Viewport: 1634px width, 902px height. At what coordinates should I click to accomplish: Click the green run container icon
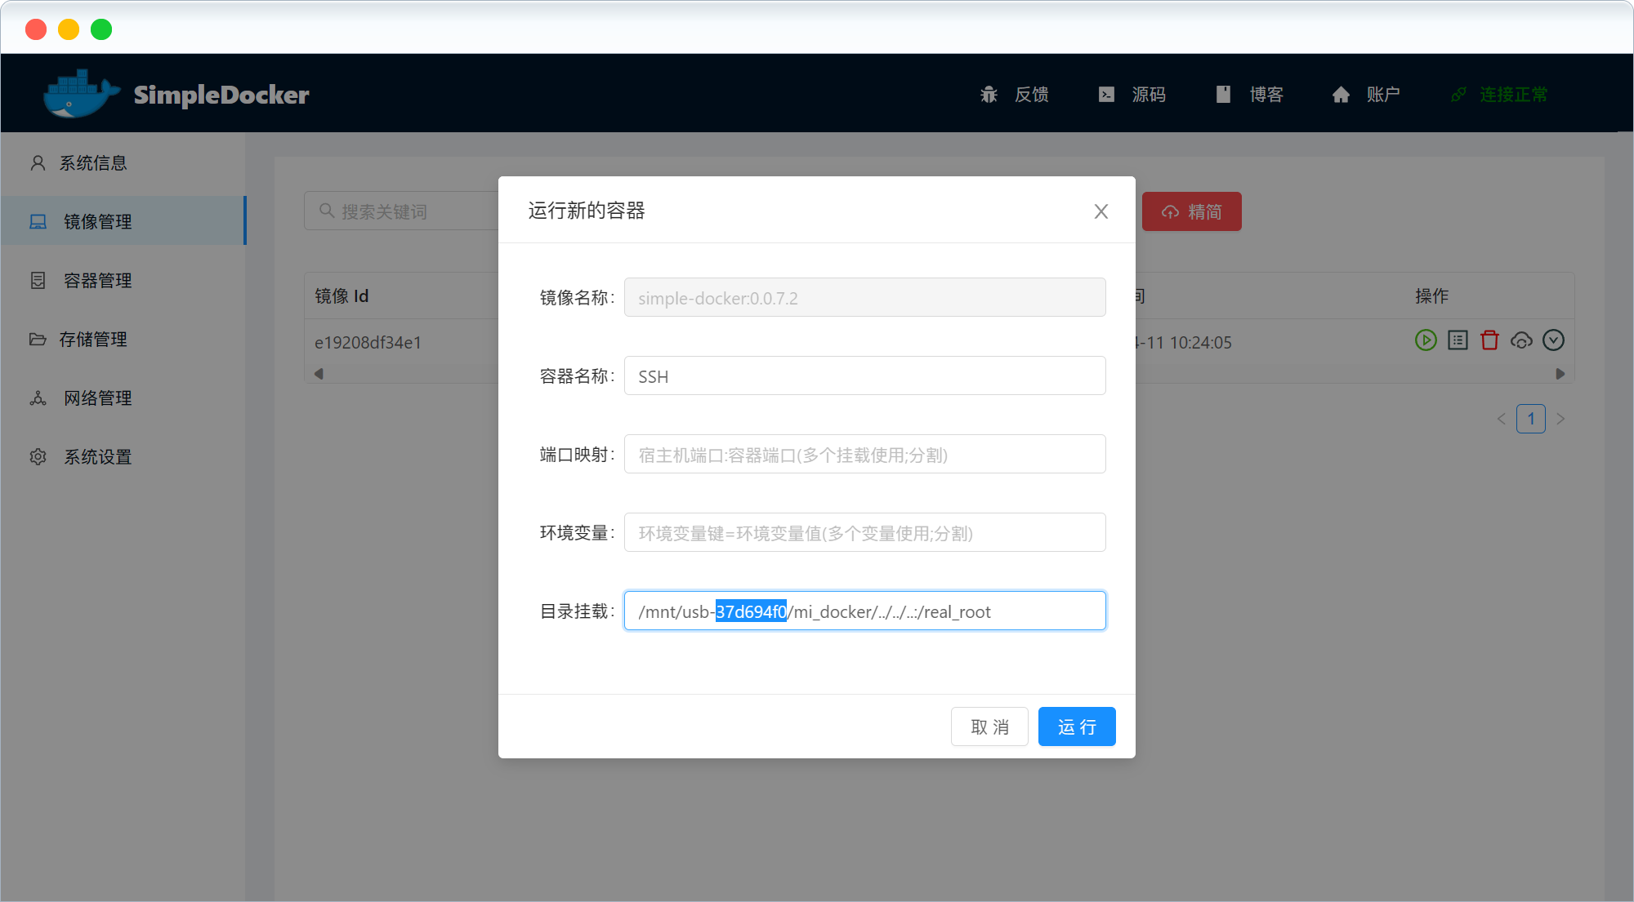(1426, 340)
